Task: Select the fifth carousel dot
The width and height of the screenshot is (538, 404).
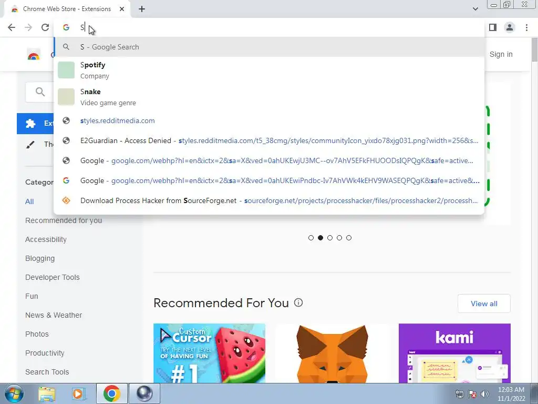Action: coord(349,238)
